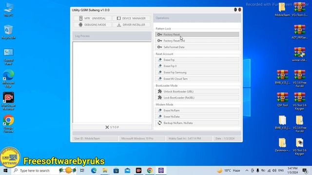Click the Erase NvRam button
This screenshot has height=175, width=312.
coord(197,110)
